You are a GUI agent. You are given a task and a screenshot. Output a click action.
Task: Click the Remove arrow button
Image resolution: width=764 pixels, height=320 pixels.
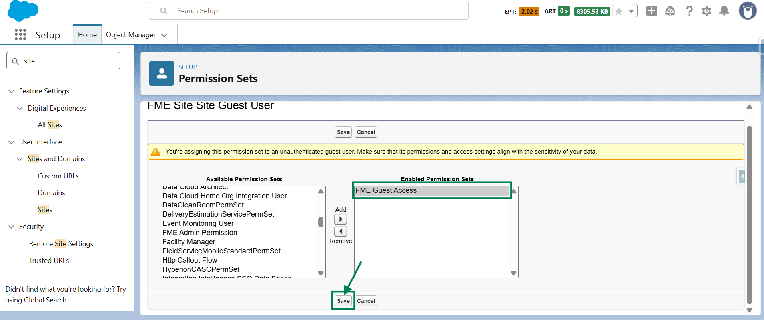(x=341, y=231)
